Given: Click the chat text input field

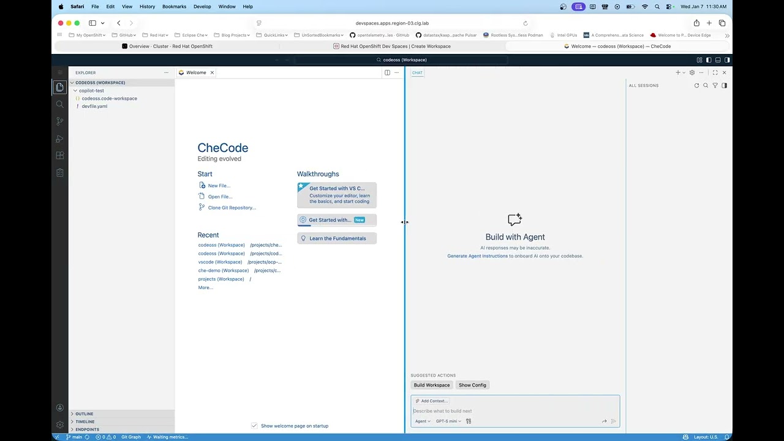Looking at the screenshot, I should [515, 411].
